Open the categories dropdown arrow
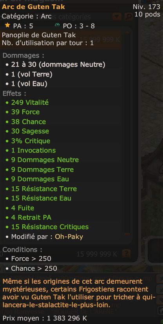Viewport: 163px width, 324px height. (x=117, y=17)
